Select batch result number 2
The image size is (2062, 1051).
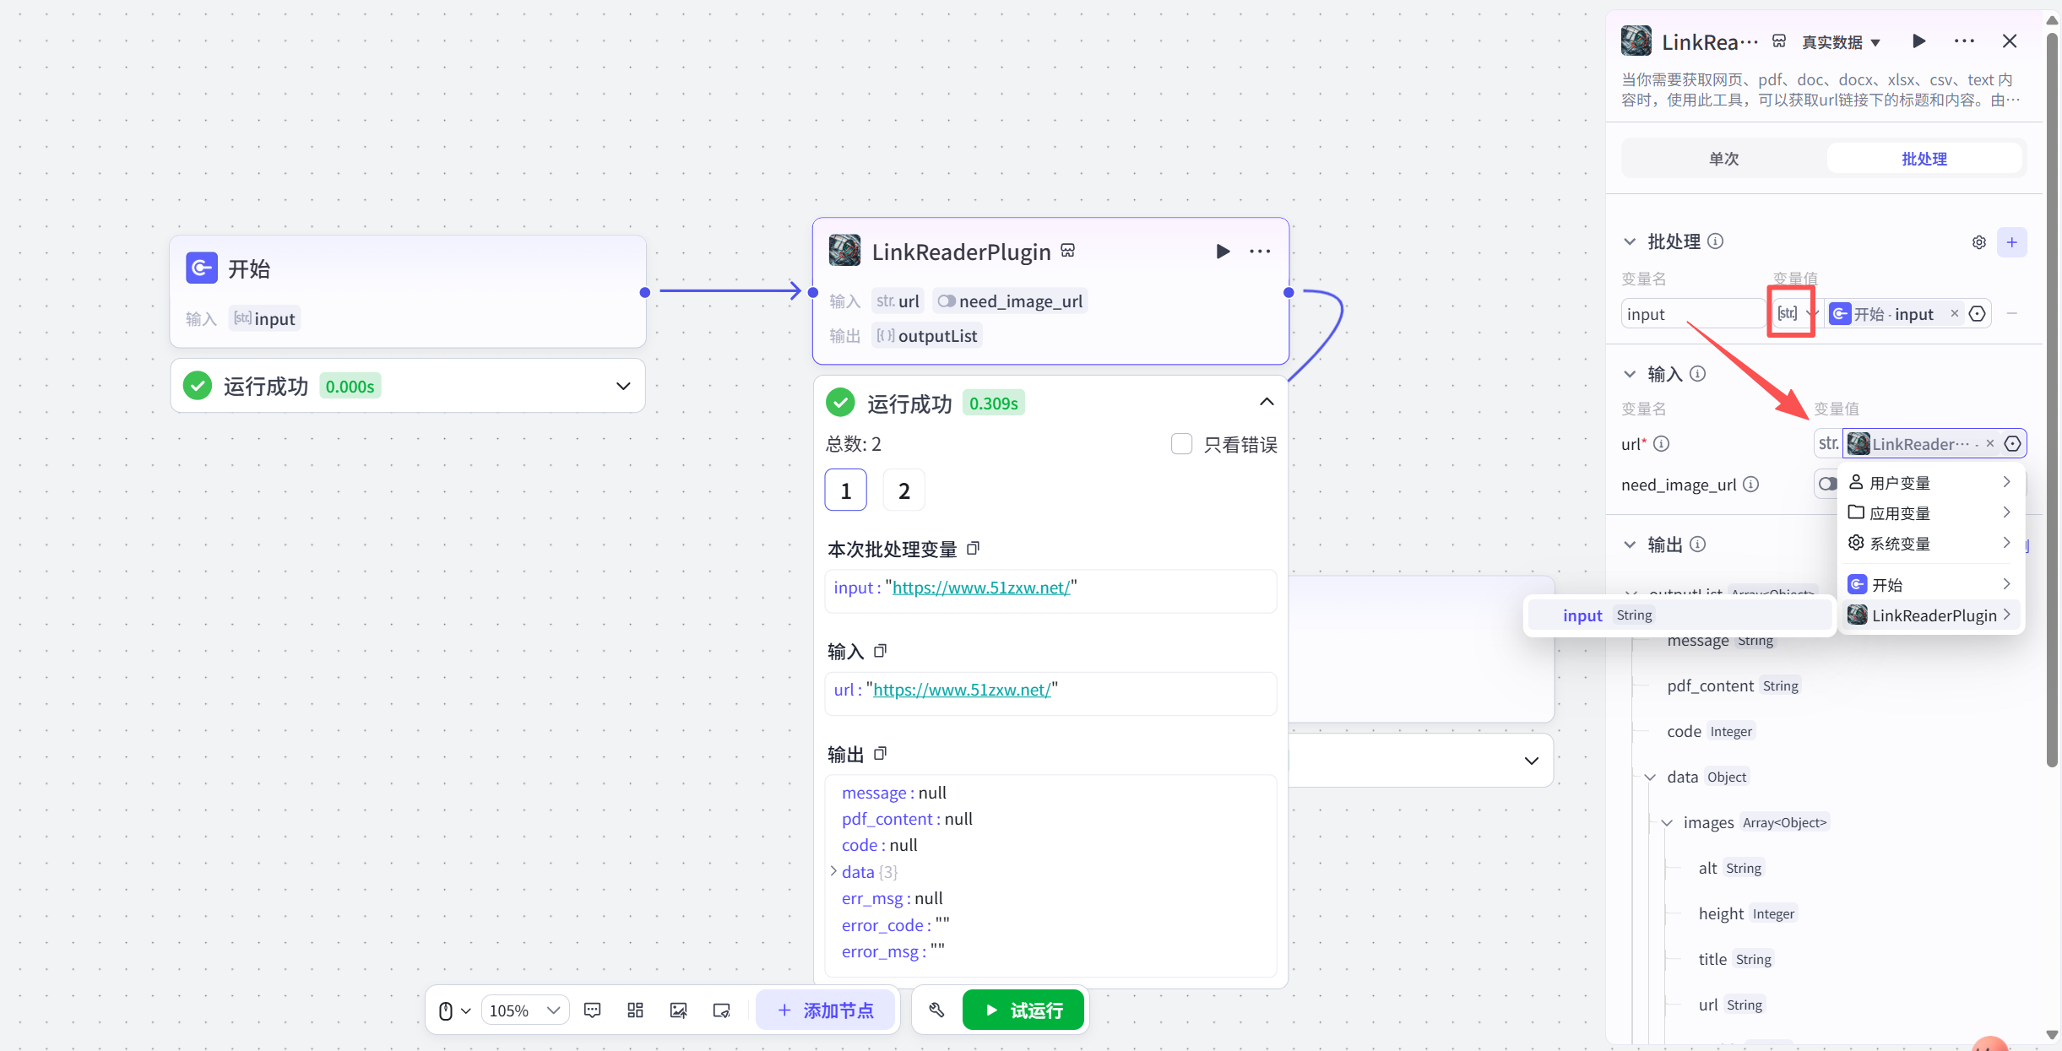click(903, 490)
